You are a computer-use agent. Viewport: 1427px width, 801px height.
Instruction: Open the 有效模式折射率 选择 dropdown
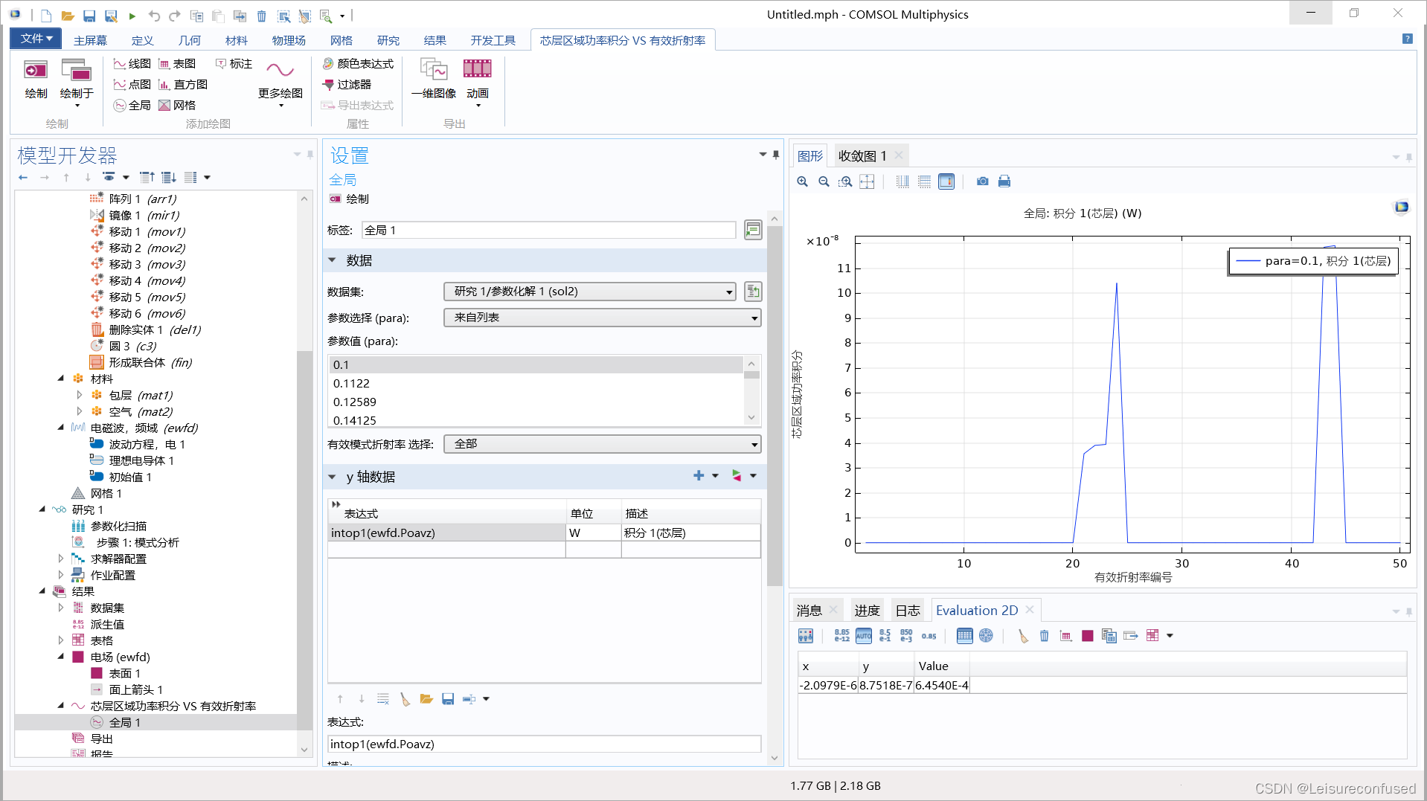[603, 444]
